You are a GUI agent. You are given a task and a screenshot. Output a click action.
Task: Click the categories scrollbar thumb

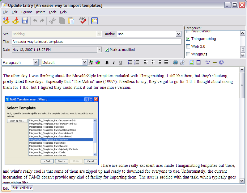coord(242,49)
